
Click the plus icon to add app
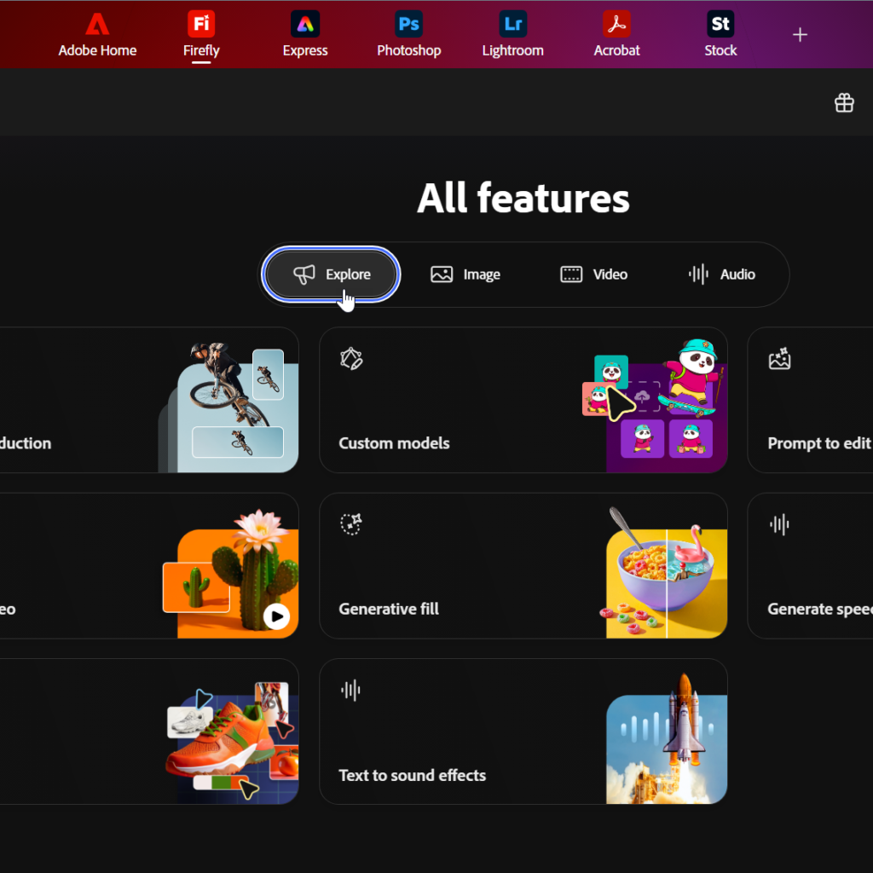click(x=800, y=35)
